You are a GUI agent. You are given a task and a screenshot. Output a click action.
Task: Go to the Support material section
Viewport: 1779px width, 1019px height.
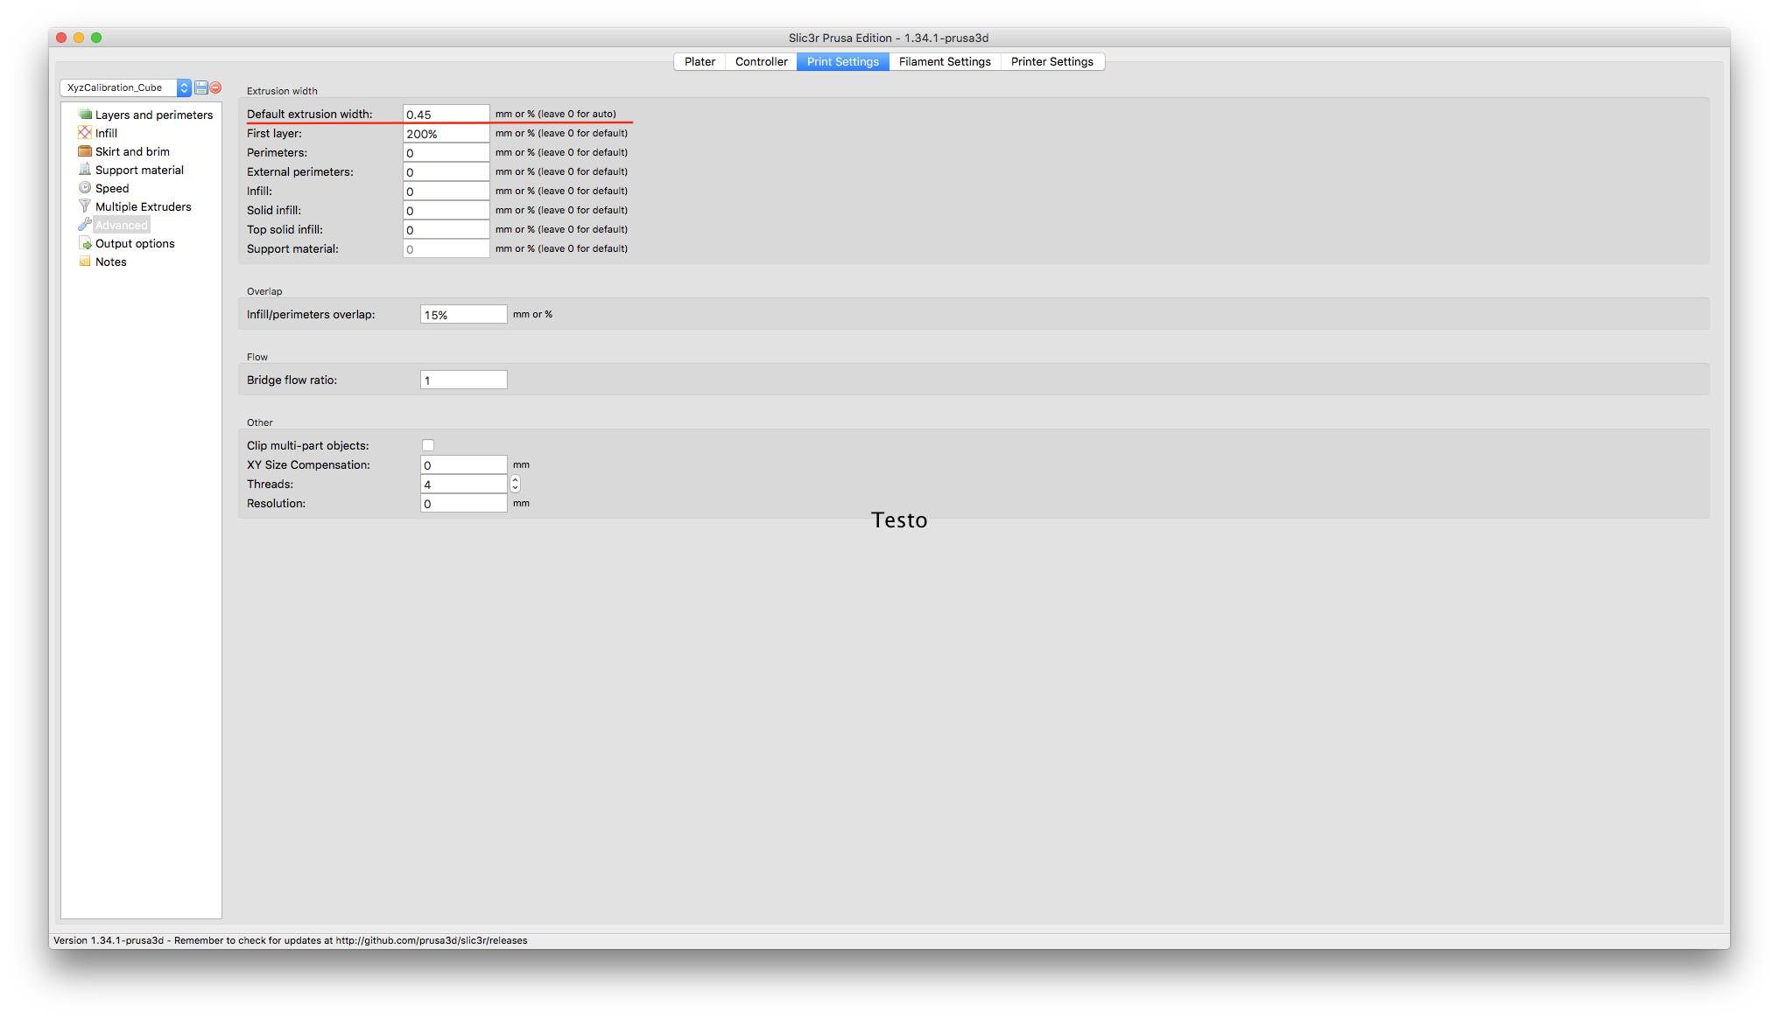click(139, 170)
